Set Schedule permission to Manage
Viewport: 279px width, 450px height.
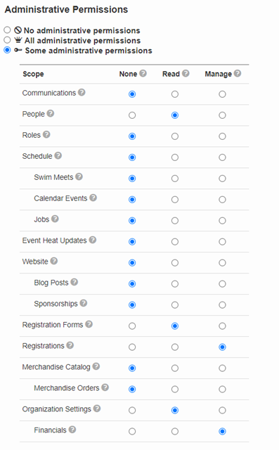pyautogui.click(x=222, y=157)
